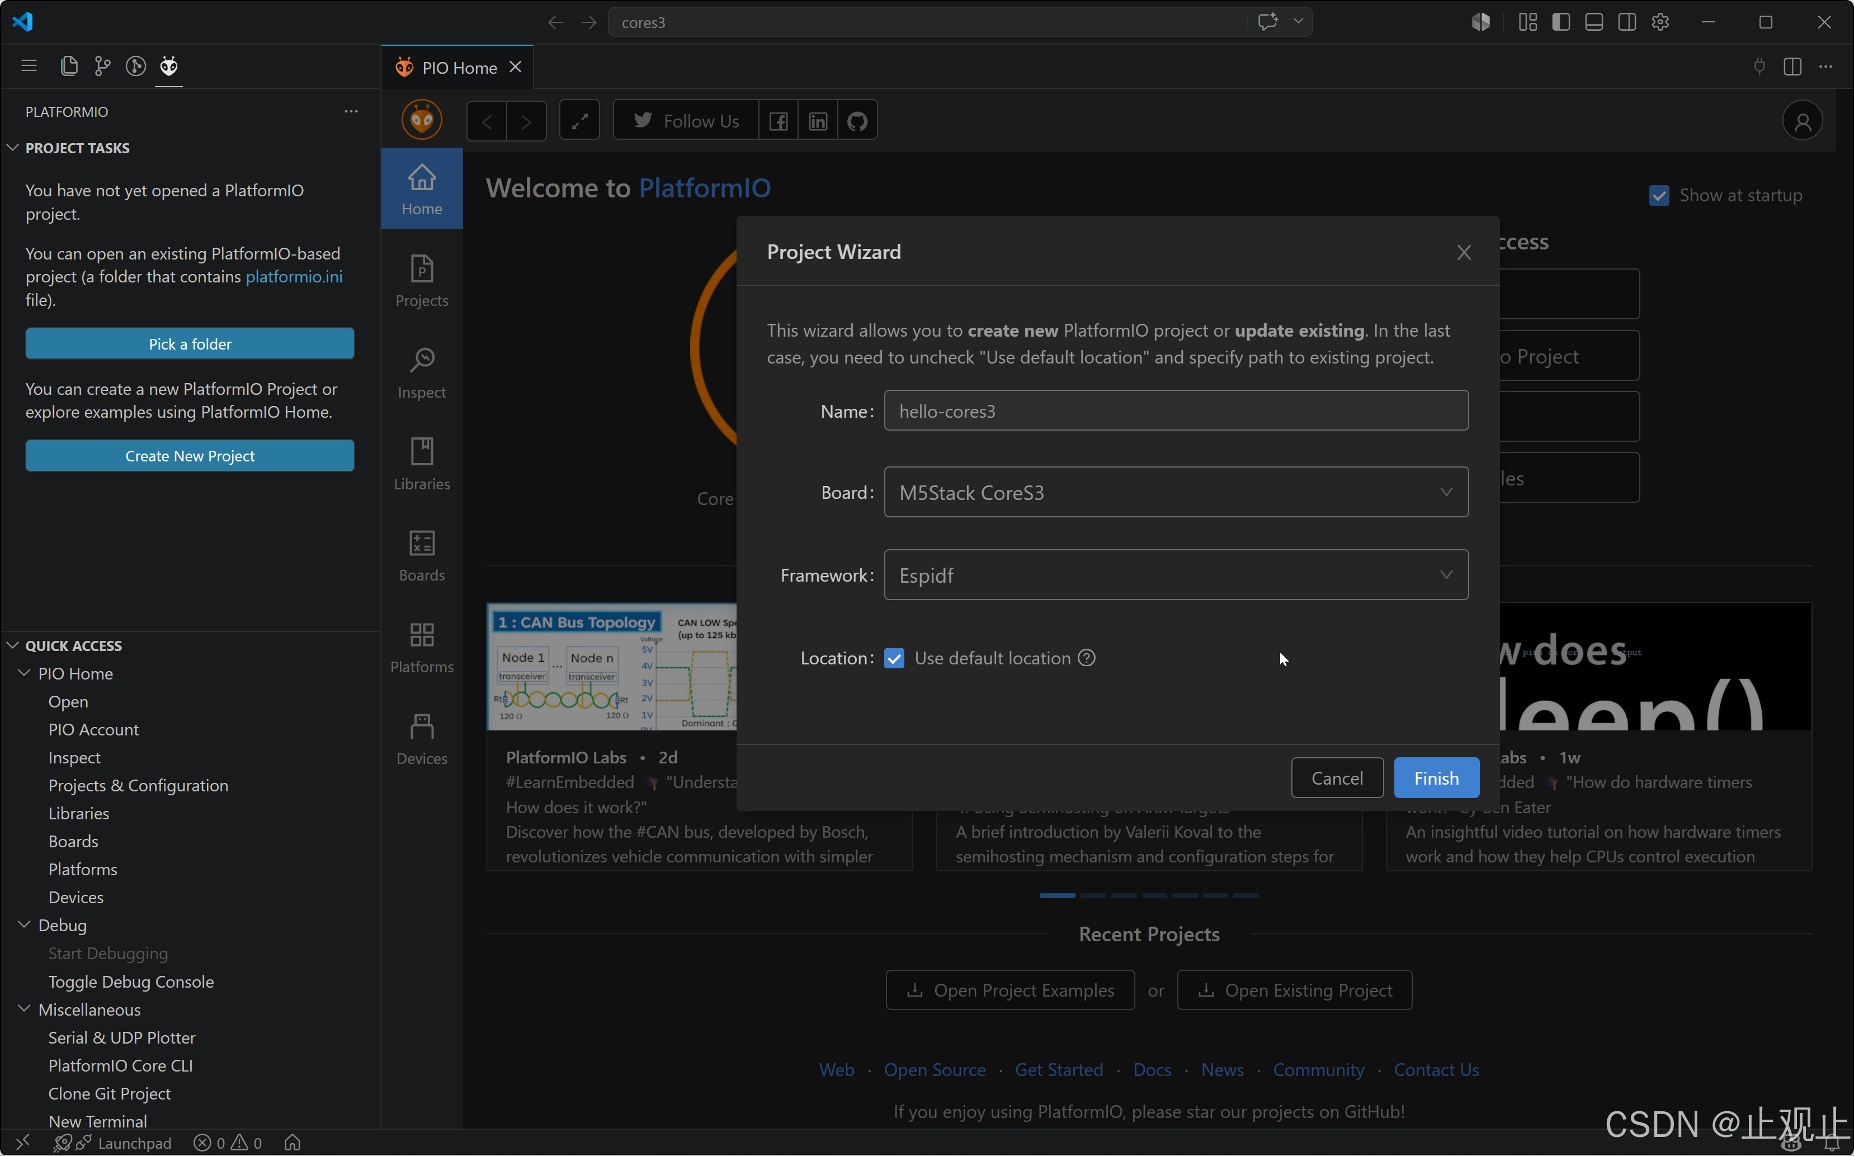Select Clone Git Project item

109,1093
